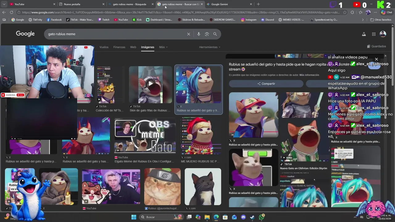Expand the bookmarks bar overflow chevron
The width and height of the screenshot is (395, 222).
pyautogui.click(x=363, y=20)
